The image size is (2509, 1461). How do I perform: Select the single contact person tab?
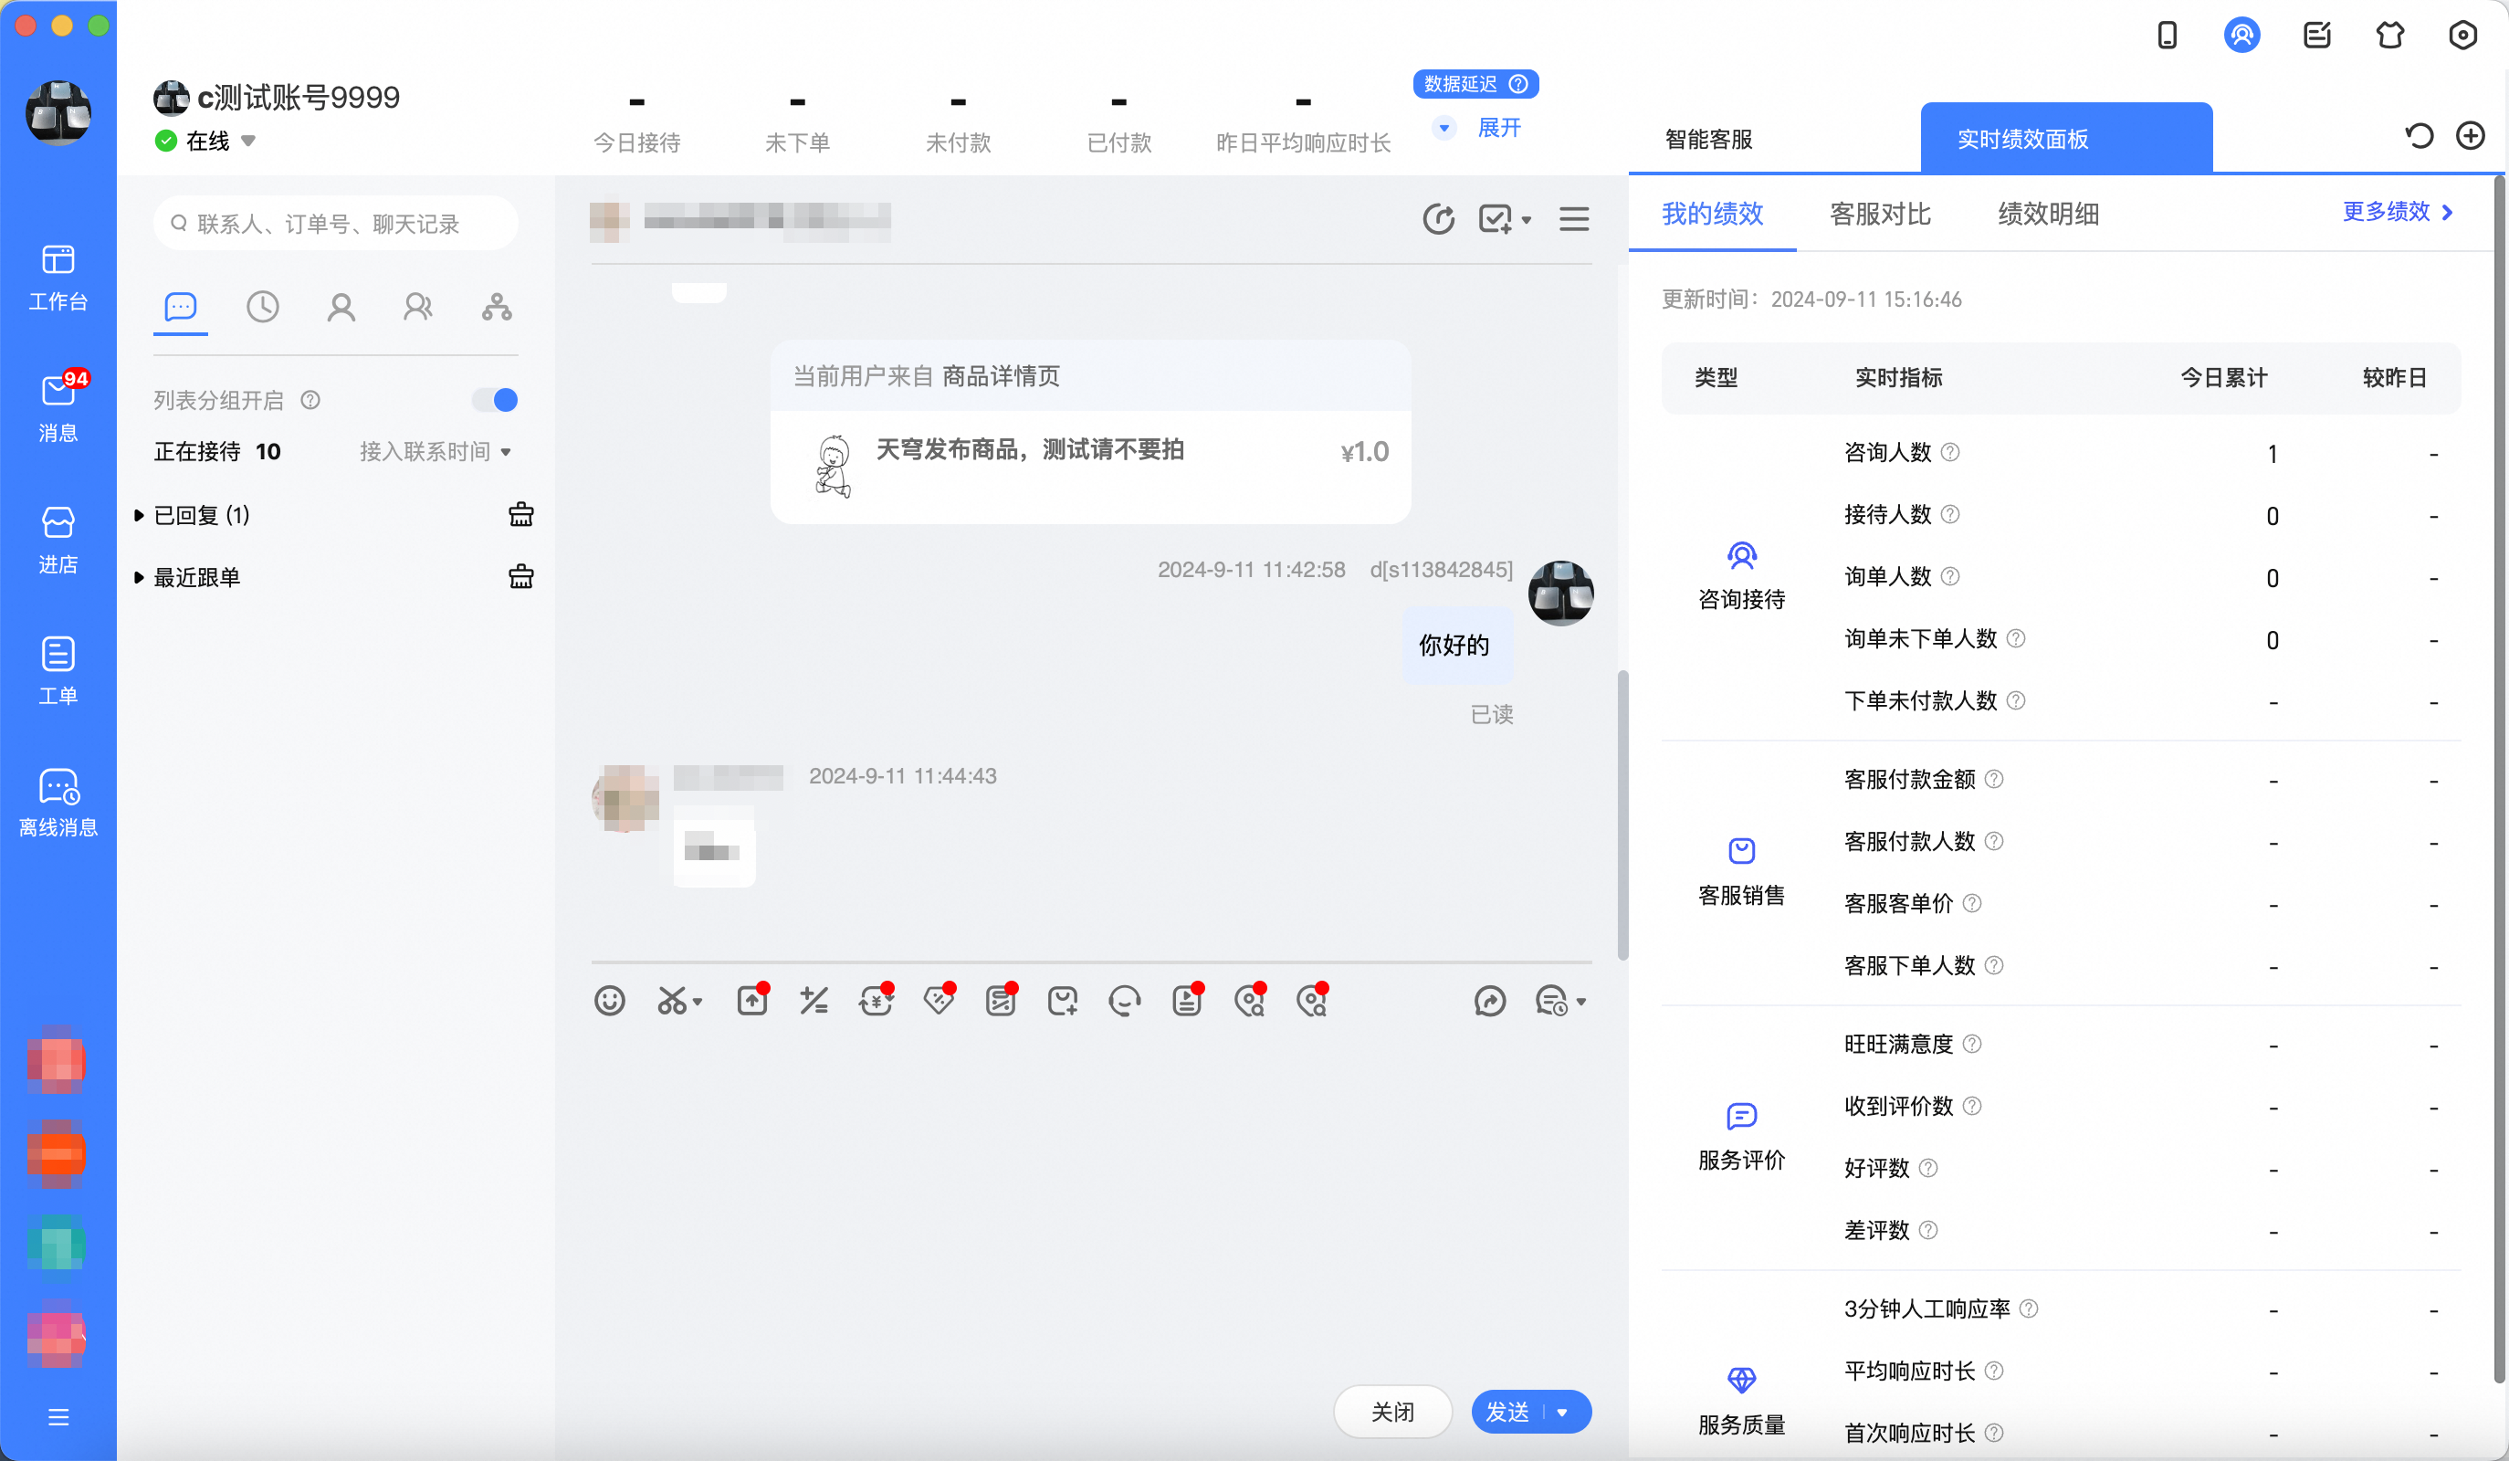[x=341, y=307]
